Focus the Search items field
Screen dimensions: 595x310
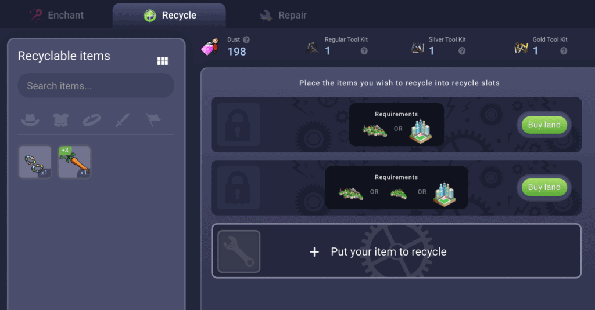tap(96, 86)
